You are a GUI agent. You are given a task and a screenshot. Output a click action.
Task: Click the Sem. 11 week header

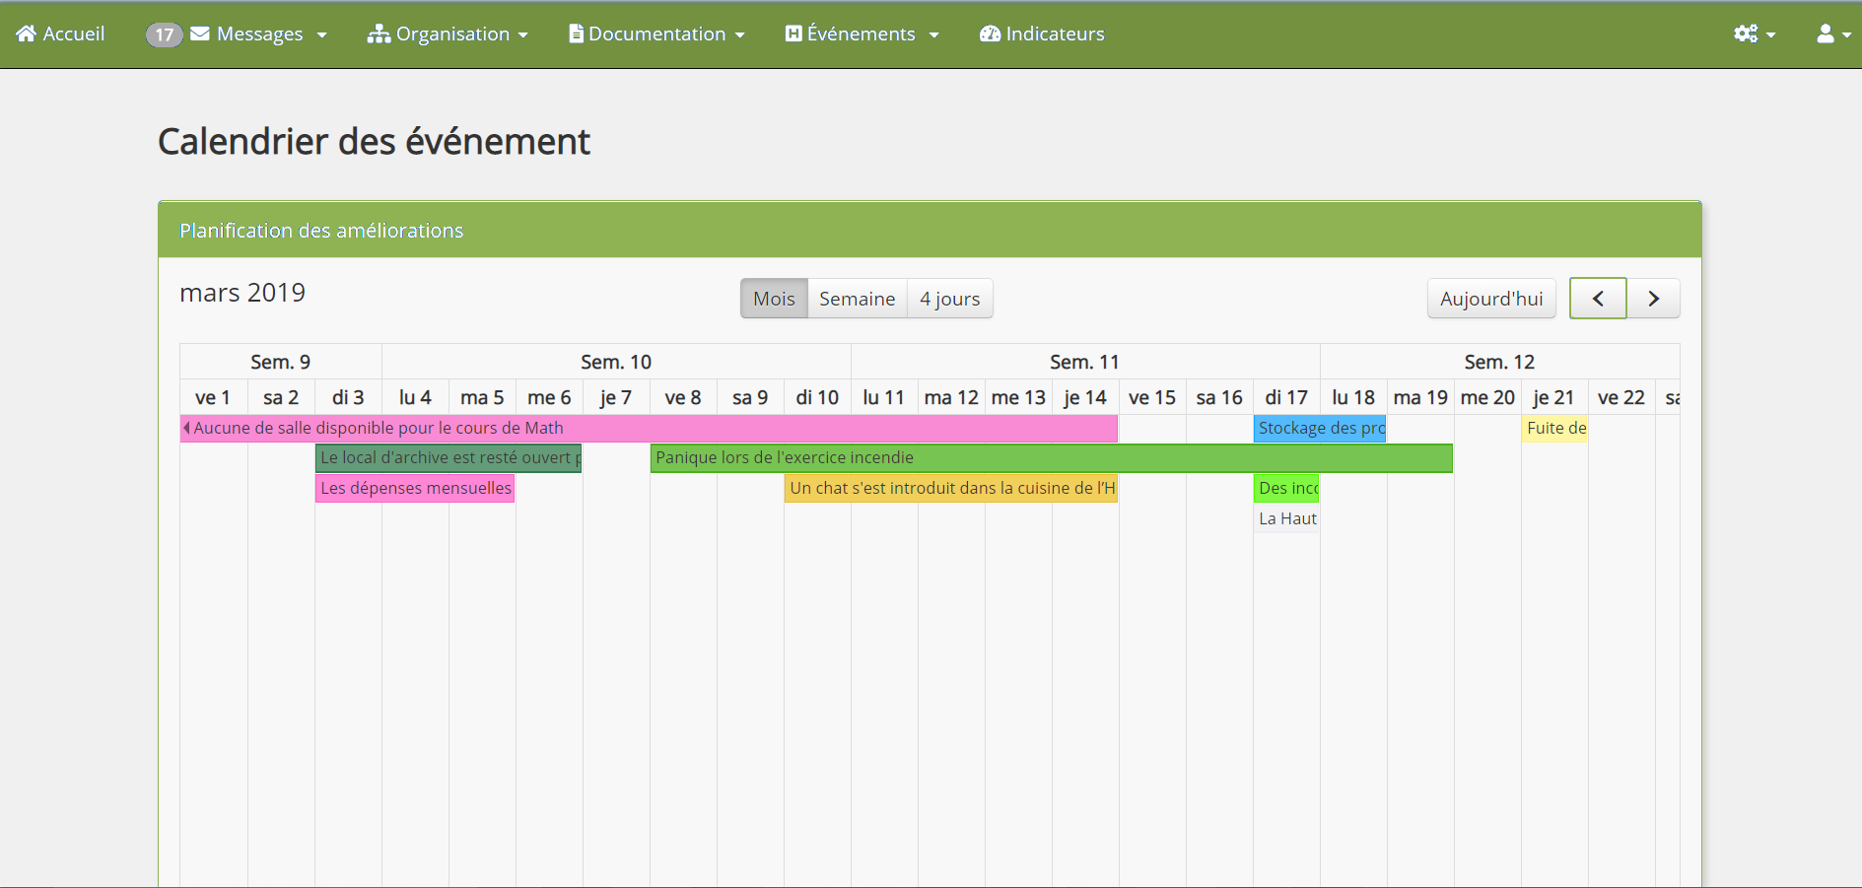[x=1084, y=362]
